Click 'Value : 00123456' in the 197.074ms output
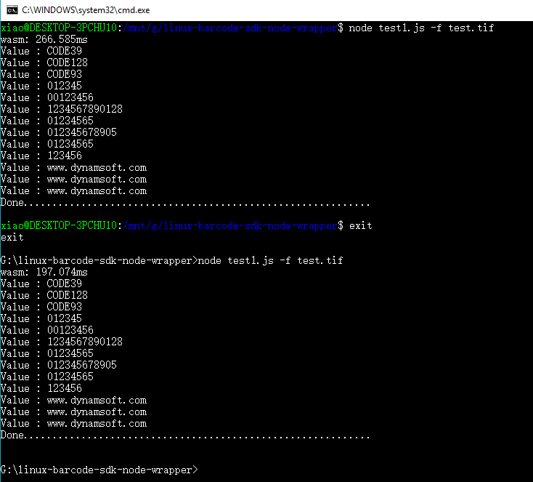 click(46, 330)
